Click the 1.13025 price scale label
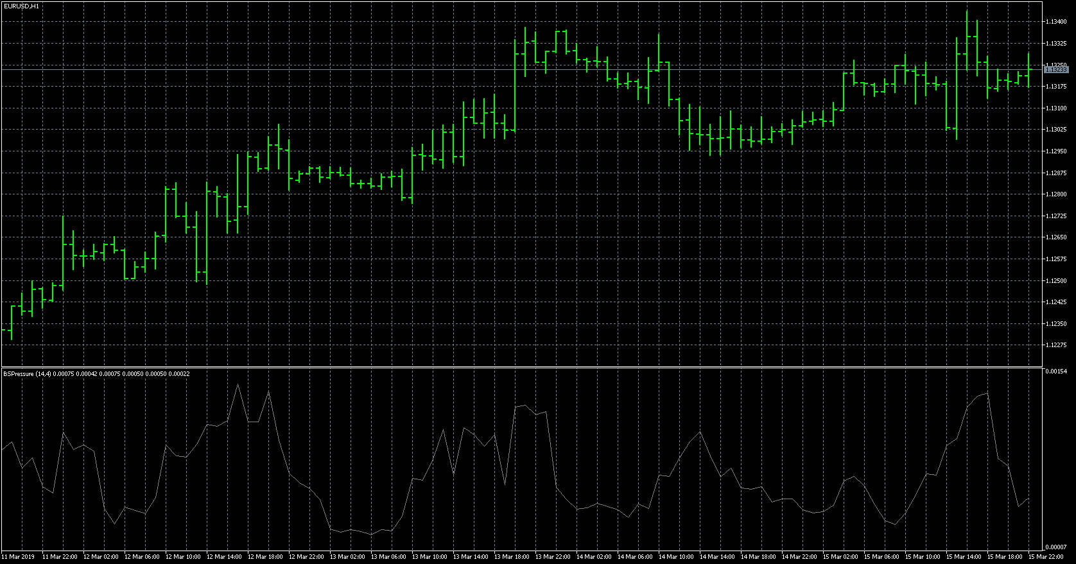 (x=1056, y=130)
